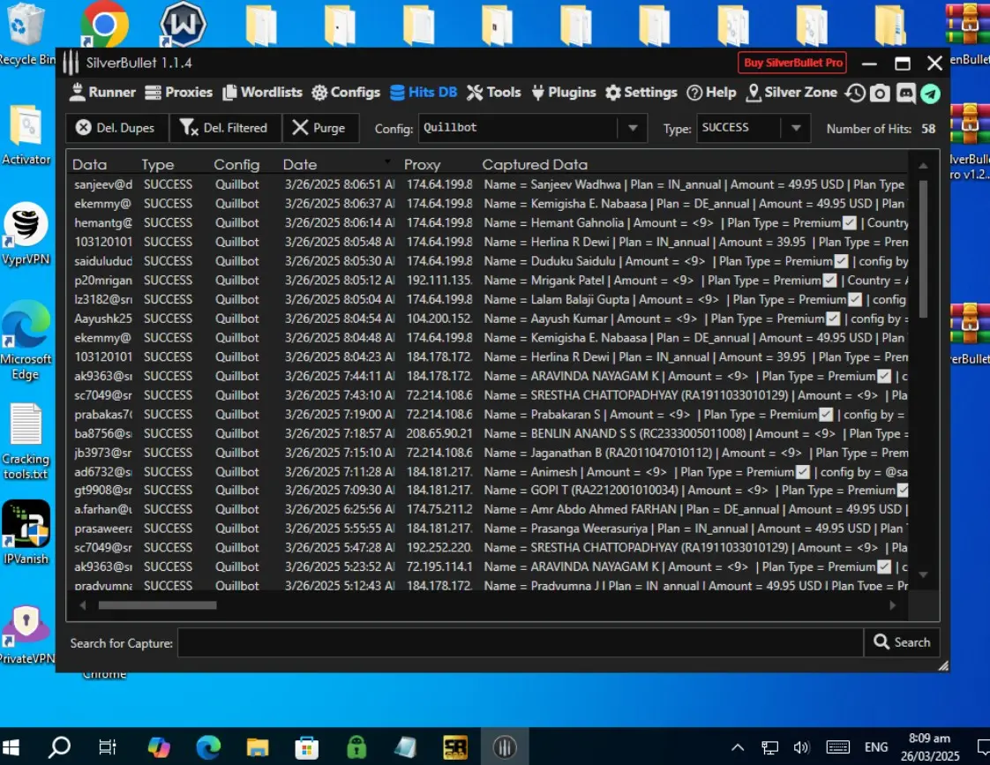Open File Explorer from the taskbar
The height and width of the screenshot is (765, 990).
click(x=257, y=747)
